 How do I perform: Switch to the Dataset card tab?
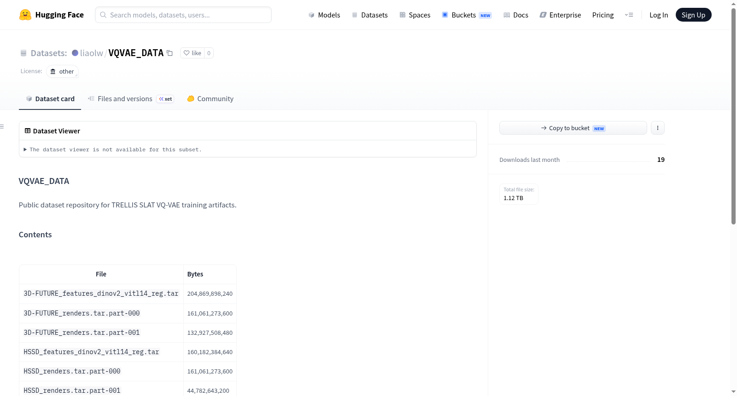[50, 99]
